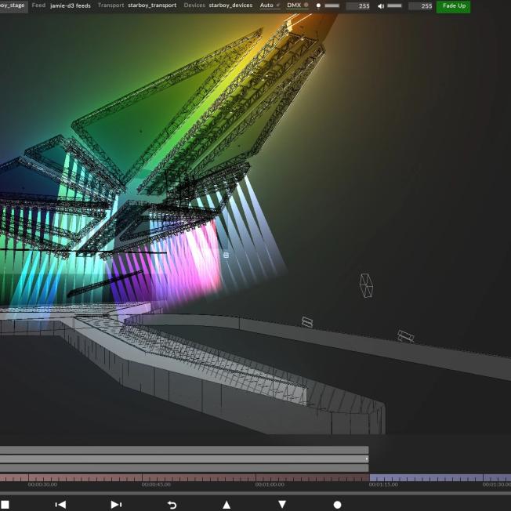
Task: Click the red section of the timeline ruler
Action: coord(184,478)
